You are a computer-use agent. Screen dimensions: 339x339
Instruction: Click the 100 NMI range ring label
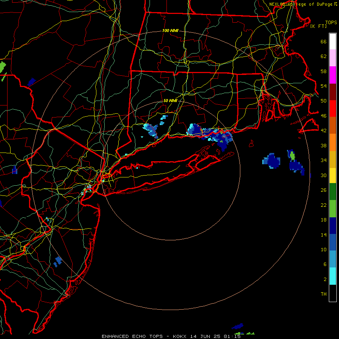click(170, 31)
